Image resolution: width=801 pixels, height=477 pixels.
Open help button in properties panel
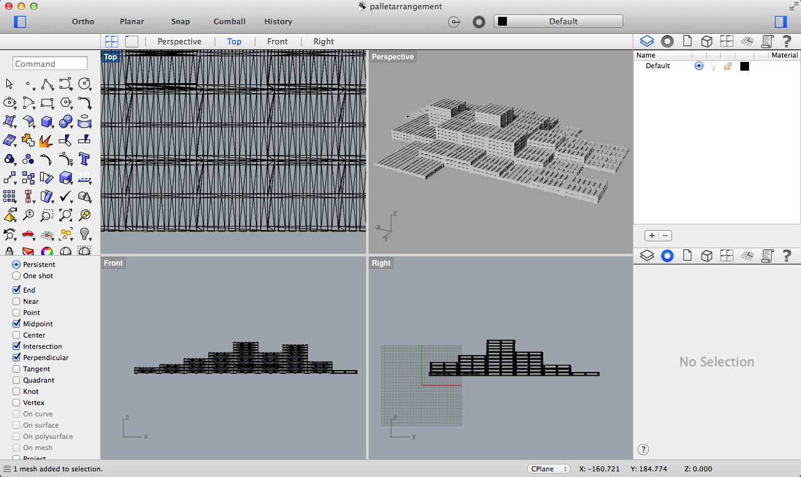(x=643, y=449)
